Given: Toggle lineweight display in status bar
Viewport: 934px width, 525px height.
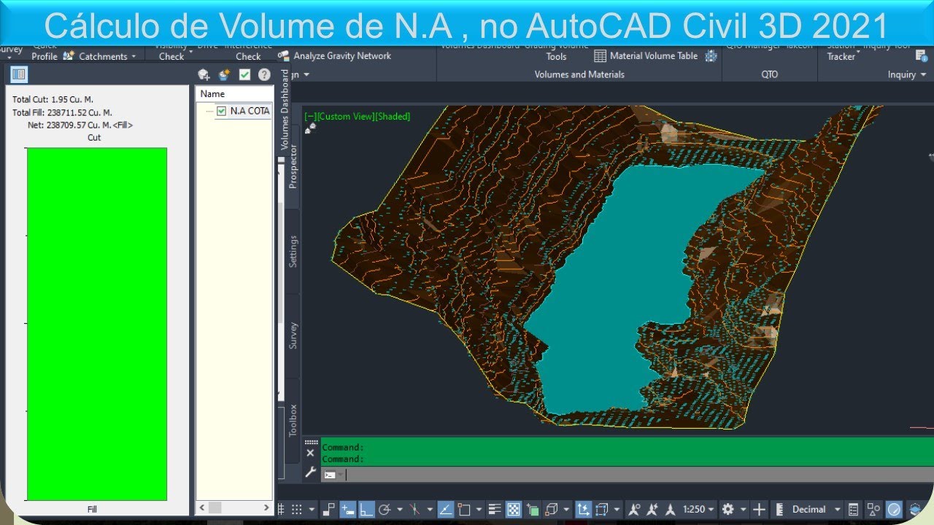Looking at the screenshot, I should pyautogui.click(x=495, y=509).
